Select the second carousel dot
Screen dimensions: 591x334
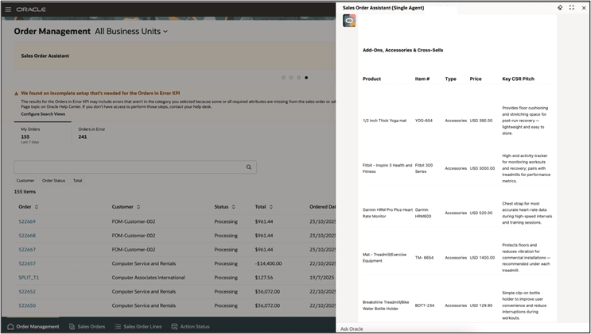291,78
